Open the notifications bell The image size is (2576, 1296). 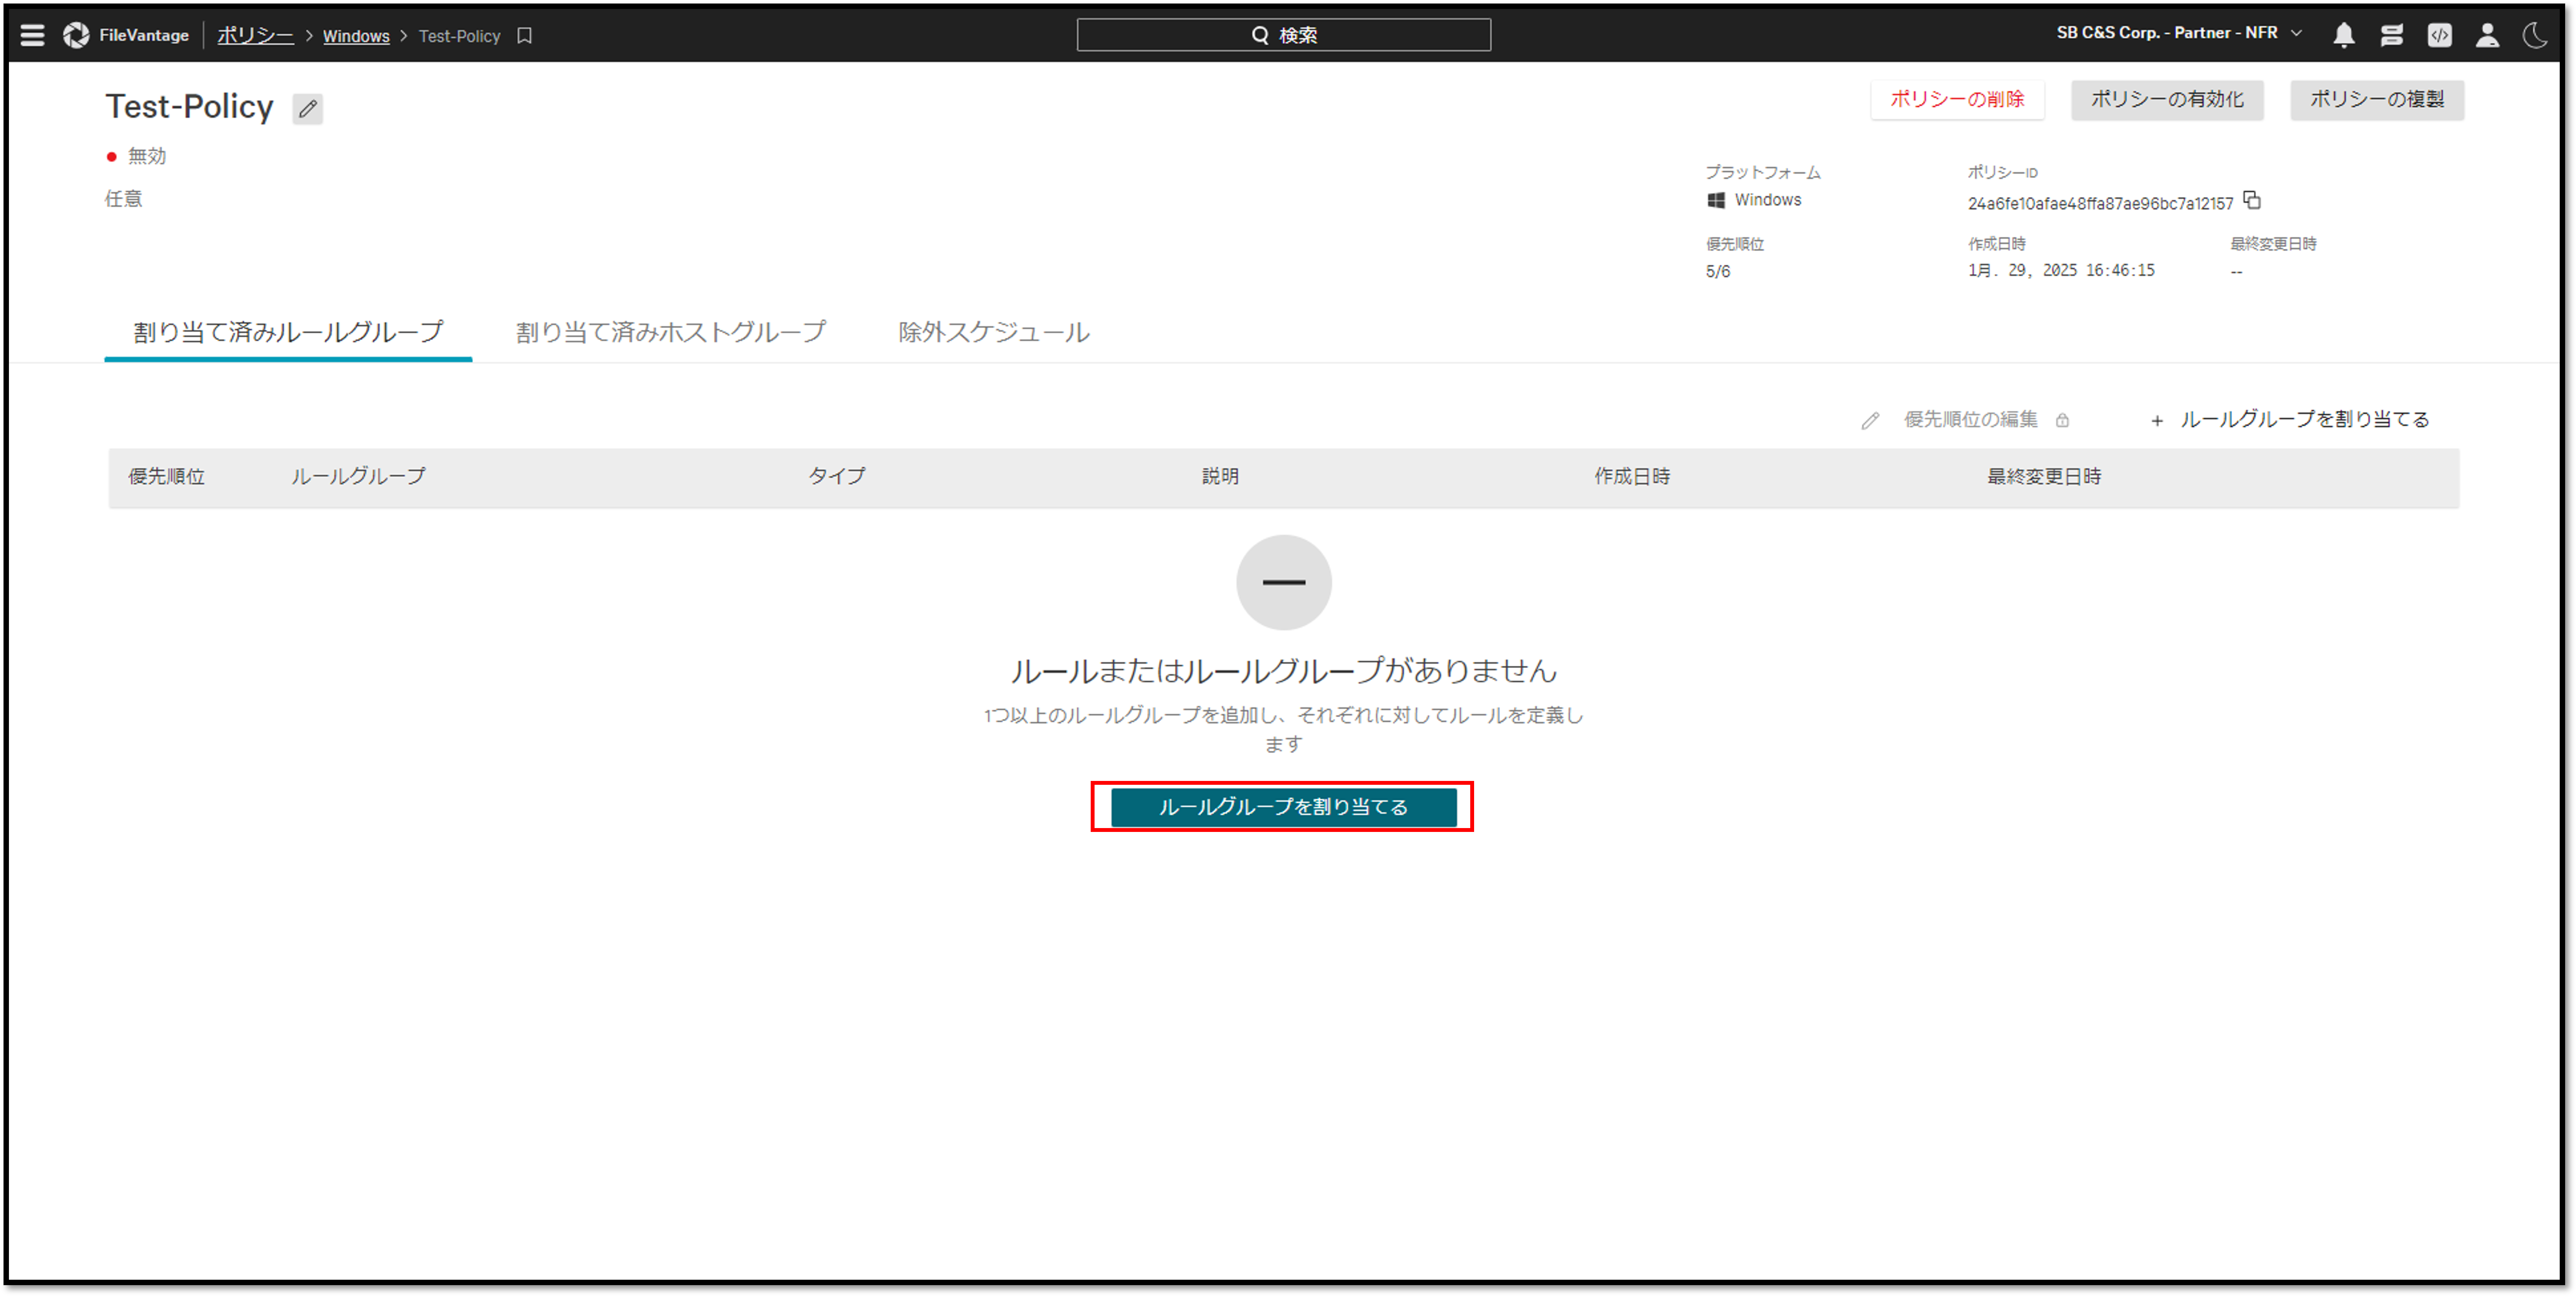[2343, 35]
